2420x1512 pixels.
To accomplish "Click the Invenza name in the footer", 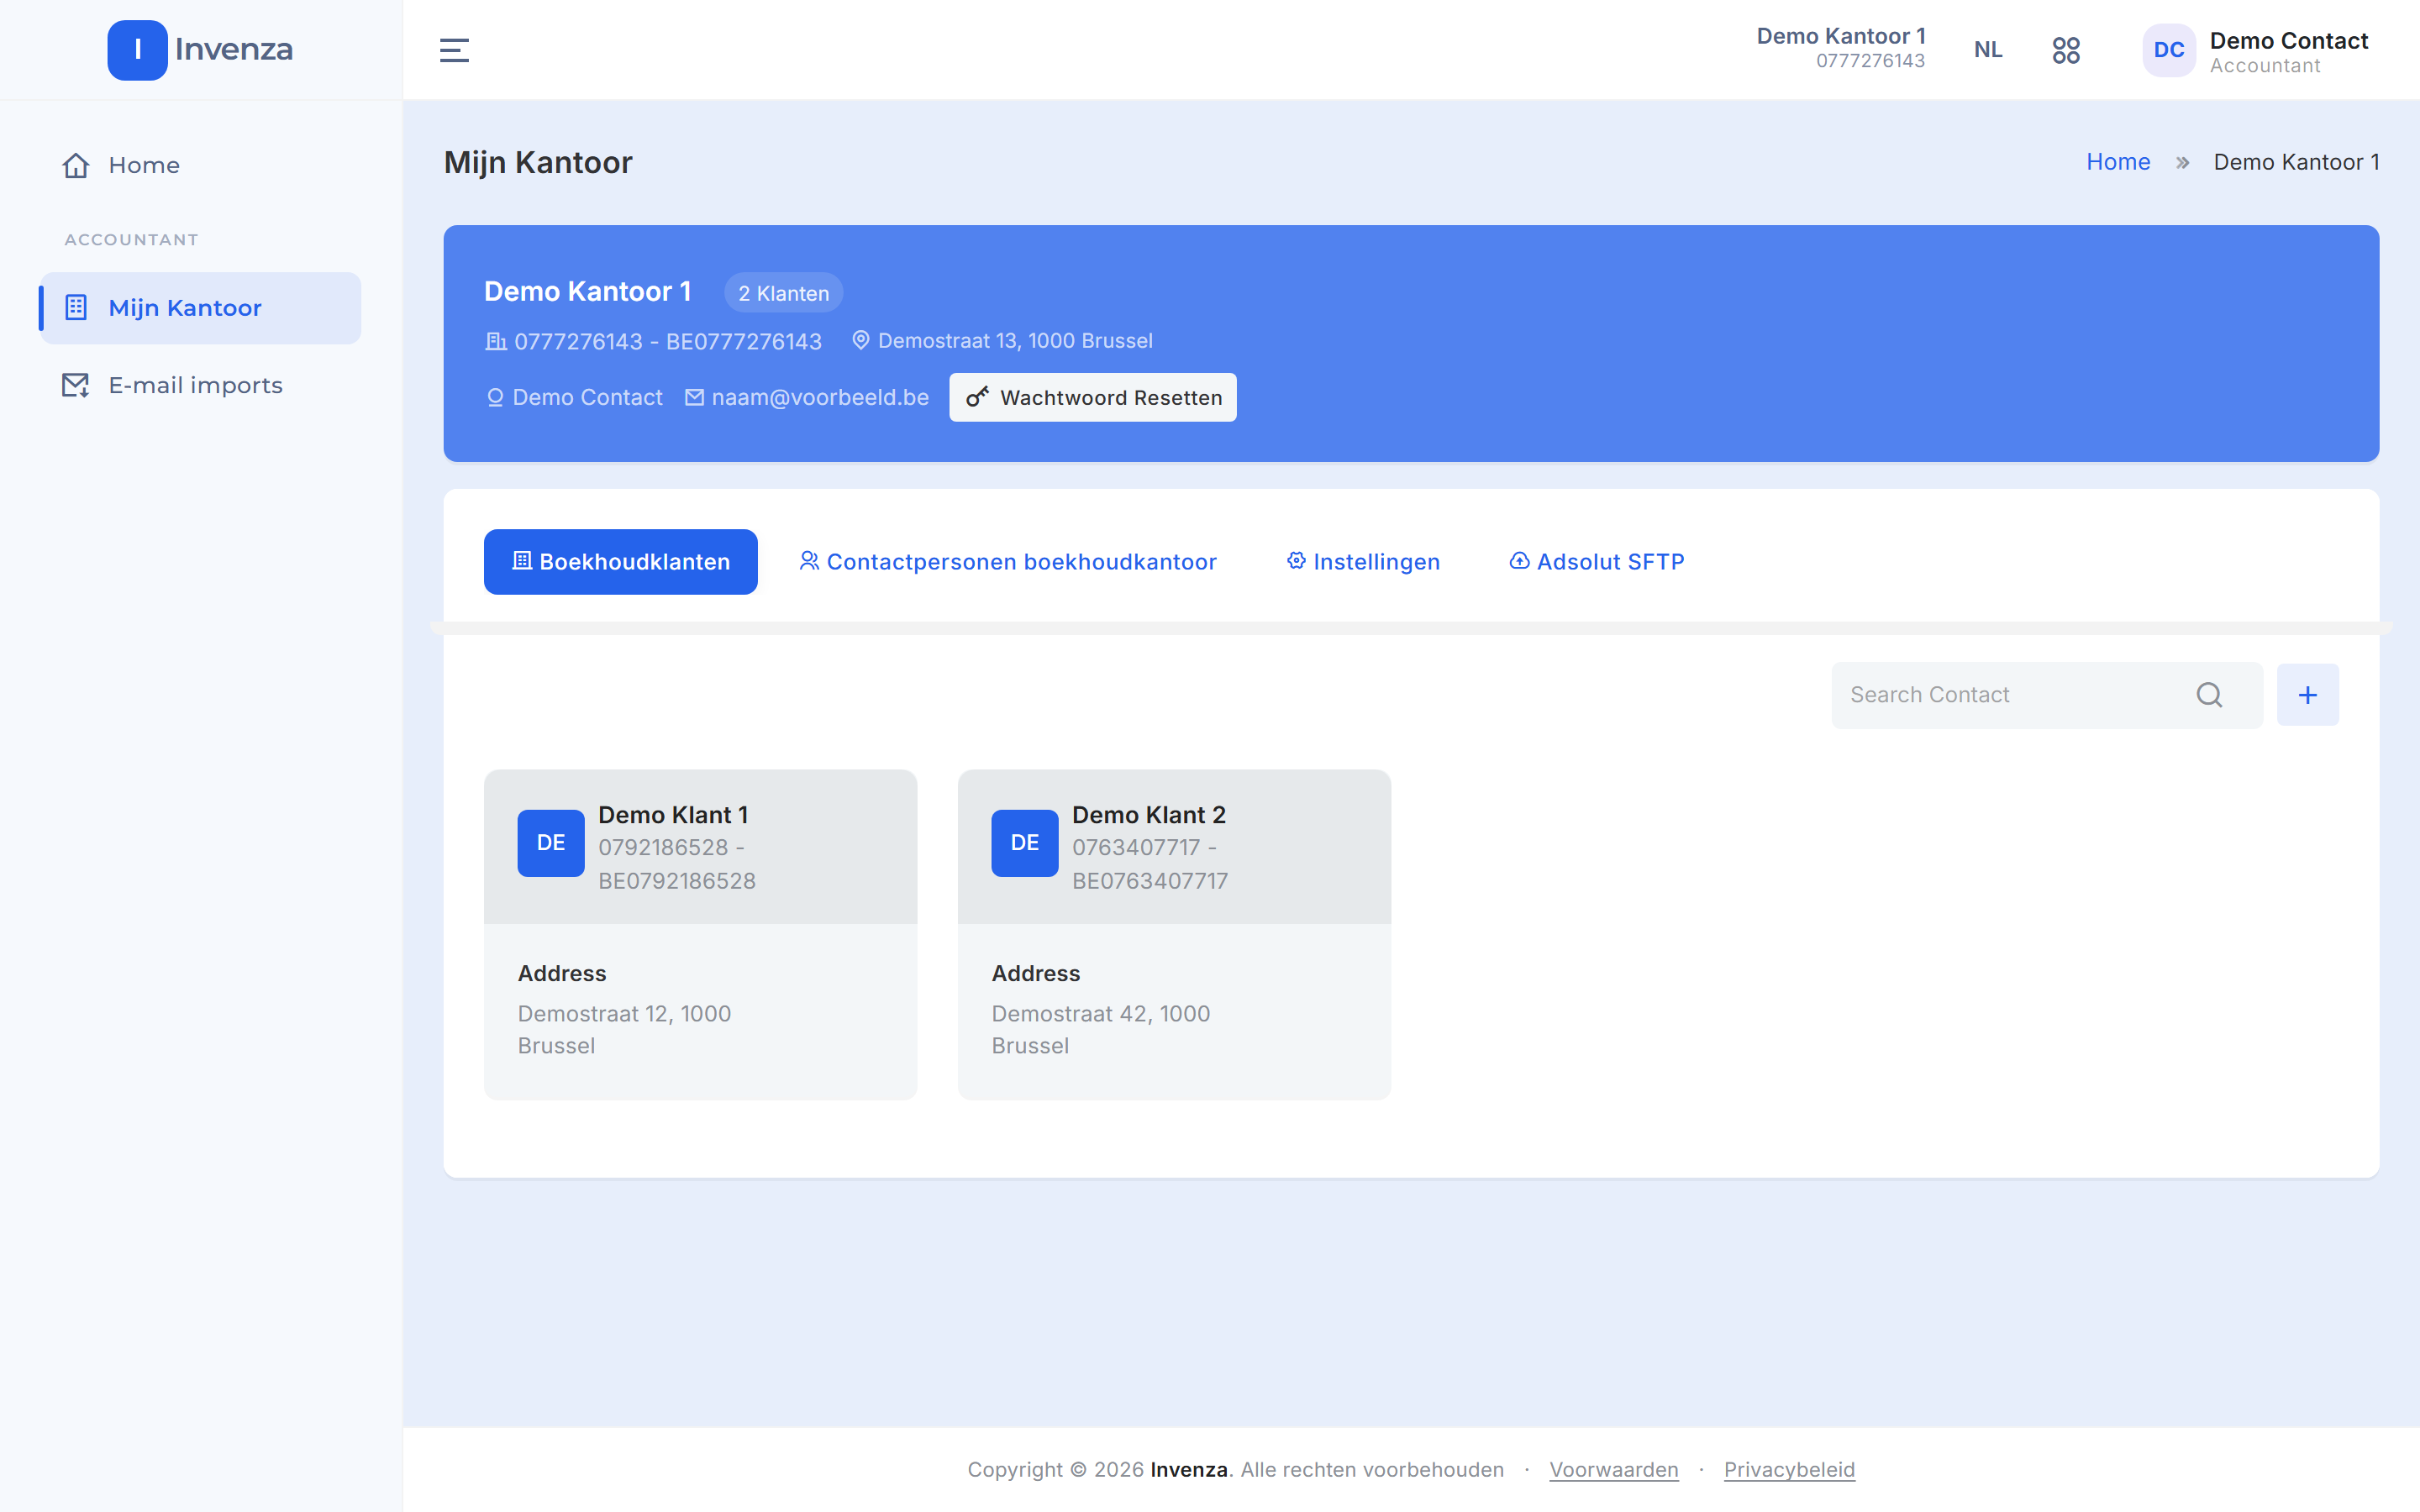I will click(1189, 1469).
